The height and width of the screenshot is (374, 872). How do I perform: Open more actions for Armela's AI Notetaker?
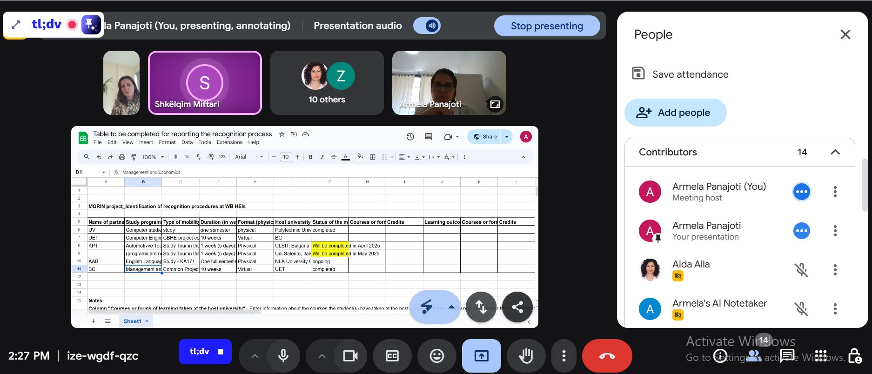point(835,309)
